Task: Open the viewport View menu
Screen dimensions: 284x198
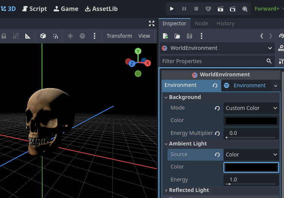Action: pos(144,36)
